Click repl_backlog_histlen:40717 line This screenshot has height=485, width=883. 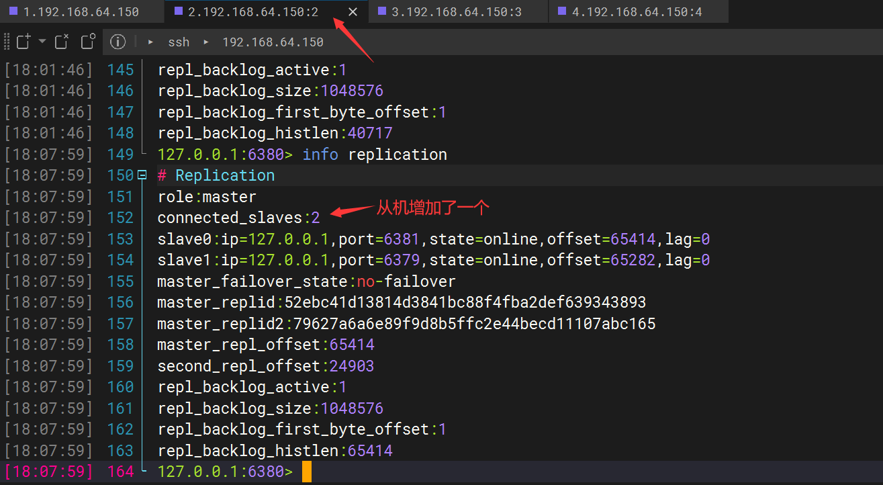pyautogui.click(x=275, y=133)
